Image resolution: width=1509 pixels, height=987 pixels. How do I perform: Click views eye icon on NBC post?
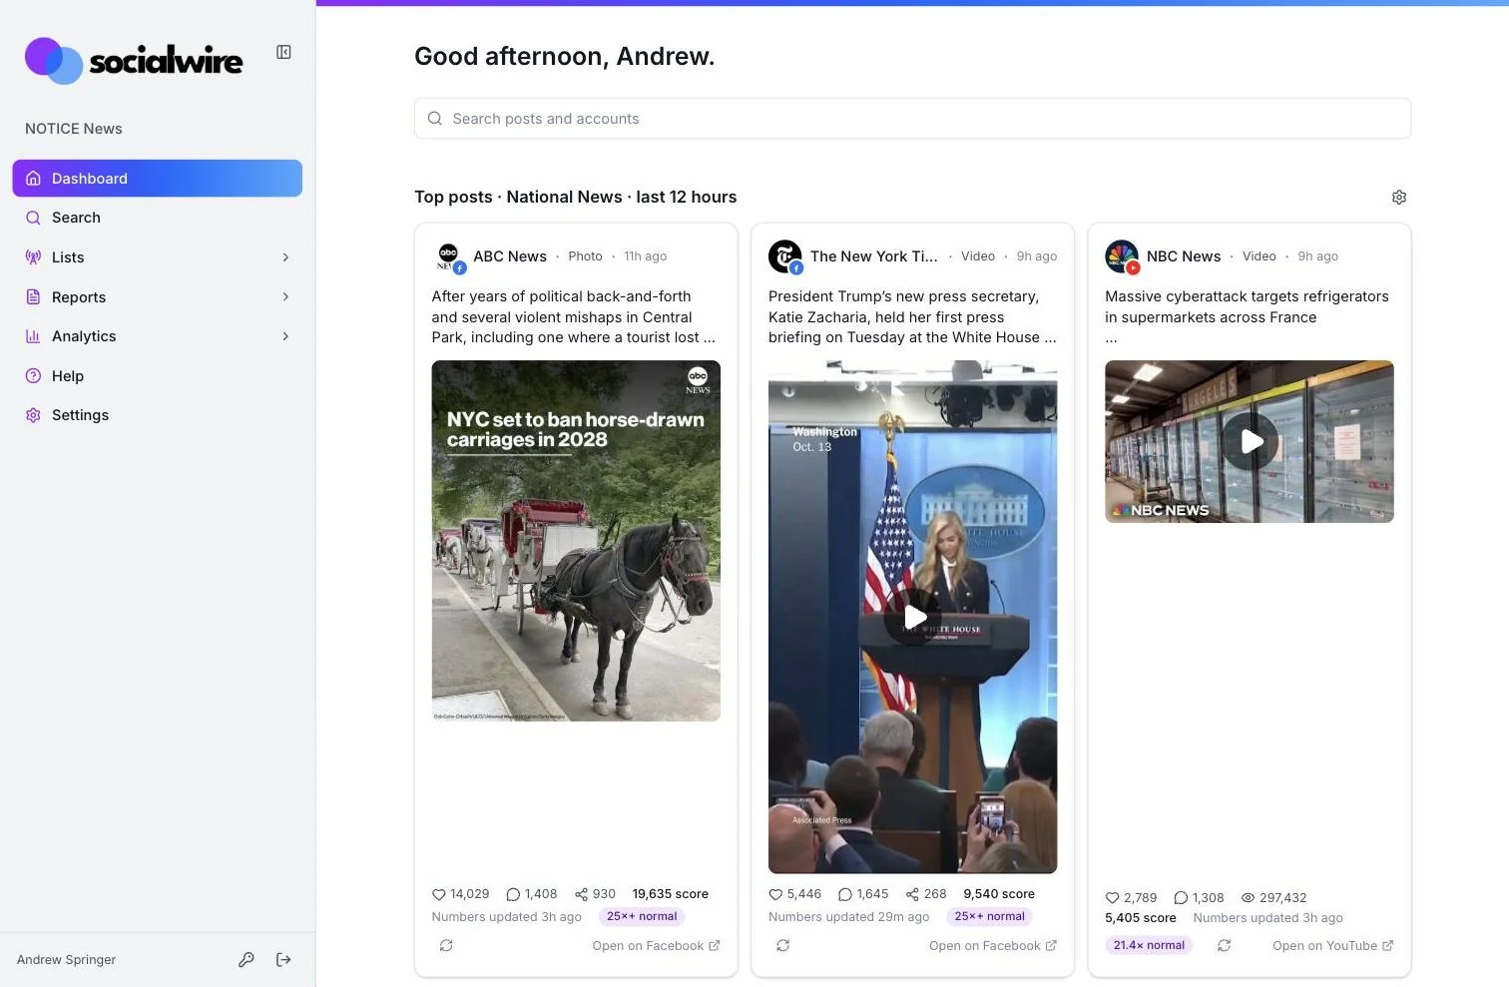(x=1248, y=898)
